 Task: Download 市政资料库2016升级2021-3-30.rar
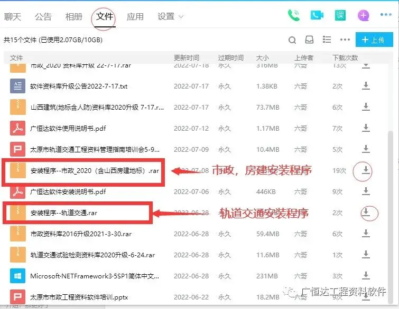(x=366, y=234)
